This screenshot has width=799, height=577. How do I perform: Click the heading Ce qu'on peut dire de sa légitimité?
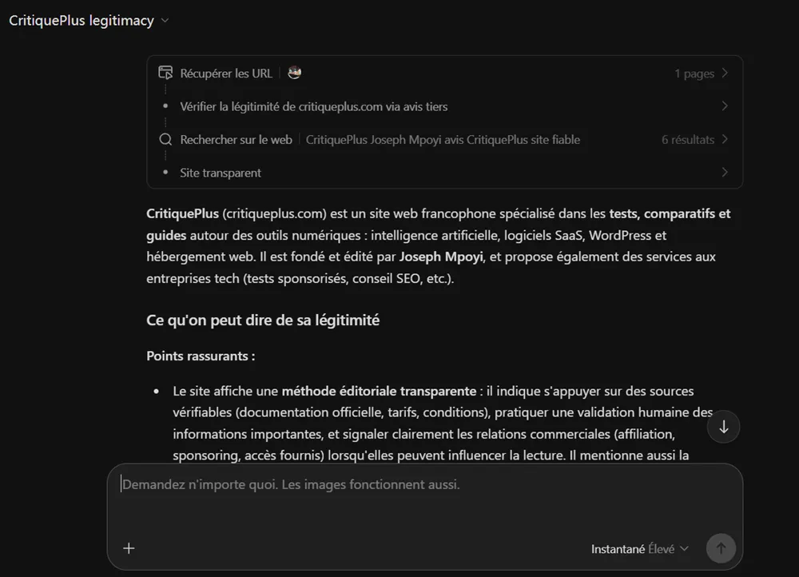[263, 320]
